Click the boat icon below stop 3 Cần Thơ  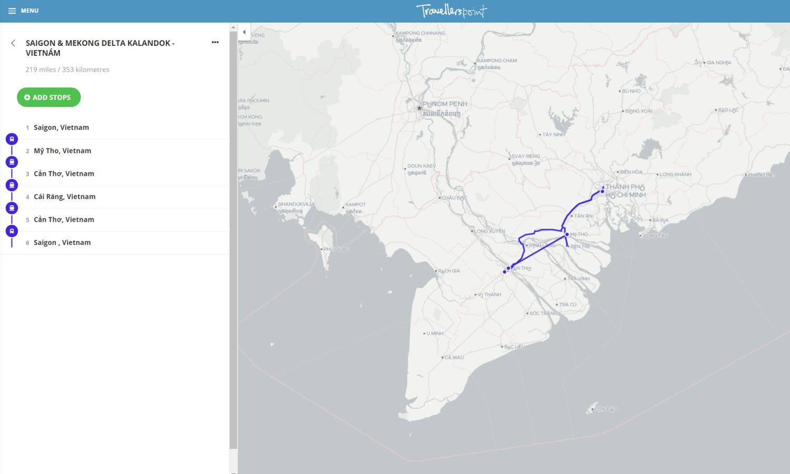(12, 185)
